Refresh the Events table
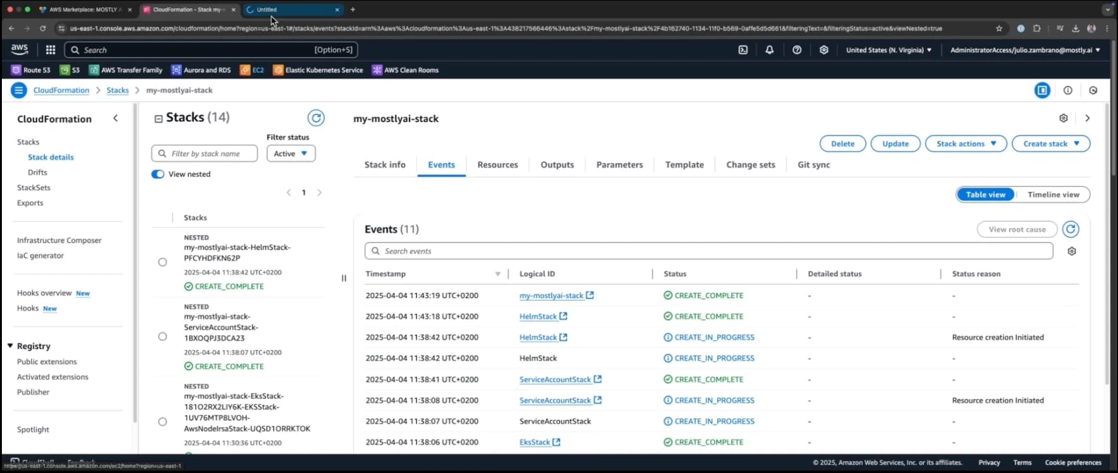The image size is (1118, 473). tap(1071, 229)
